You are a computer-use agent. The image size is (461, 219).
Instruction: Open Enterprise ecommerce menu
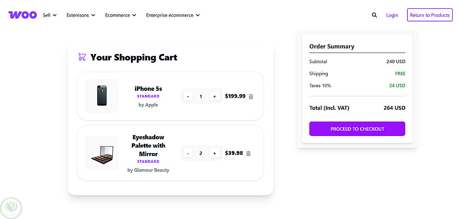click(x=173, y=15)
